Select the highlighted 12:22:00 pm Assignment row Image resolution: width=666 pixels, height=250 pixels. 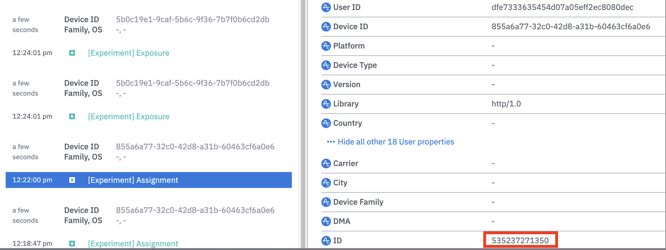click(148, 180)
